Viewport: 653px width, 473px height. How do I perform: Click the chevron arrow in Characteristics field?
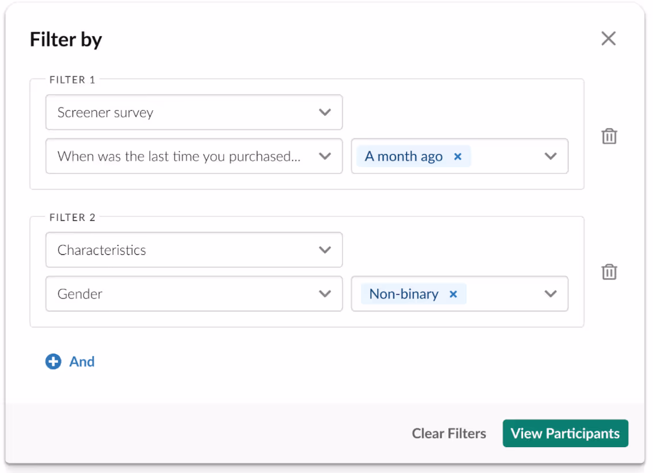pyautogui.click(x=325, y=250)
